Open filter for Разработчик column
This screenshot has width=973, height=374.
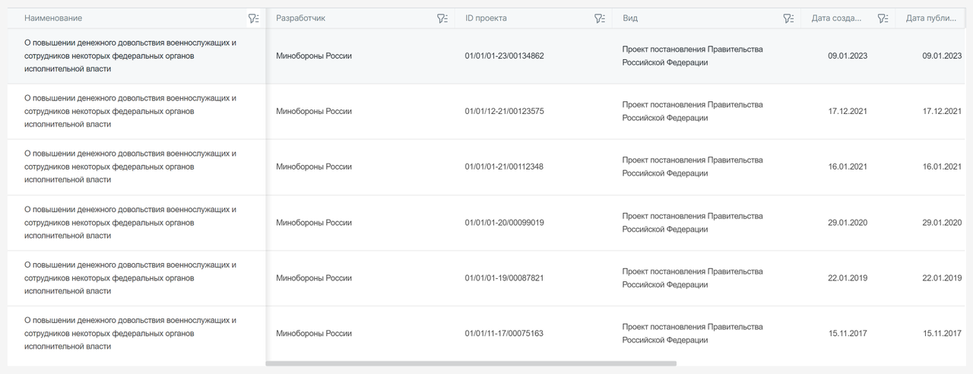click(x=442, y=18)
